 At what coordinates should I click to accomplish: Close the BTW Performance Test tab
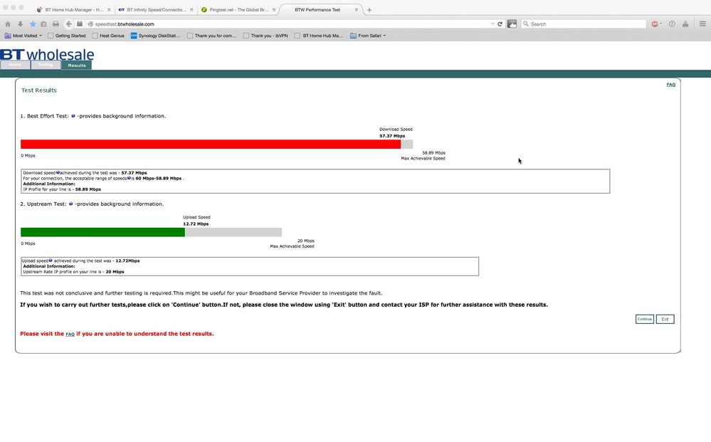[357, 10]
